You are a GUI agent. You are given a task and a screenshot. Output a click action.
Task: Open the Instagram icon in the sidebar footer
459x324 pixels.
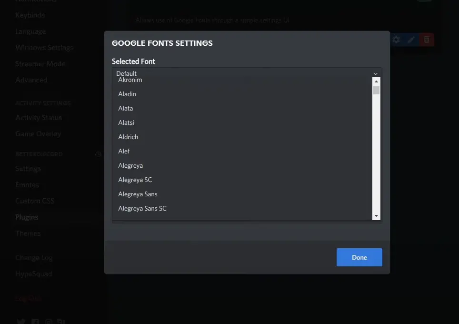(x=49, y=321)
